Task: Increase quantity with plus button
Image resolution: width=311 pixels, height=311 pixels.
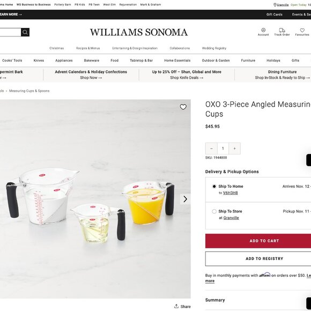Action: pos(235,149)
